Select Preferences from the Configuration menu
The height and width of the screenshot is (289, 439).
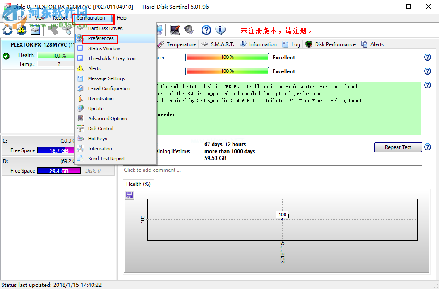point(101,38)
